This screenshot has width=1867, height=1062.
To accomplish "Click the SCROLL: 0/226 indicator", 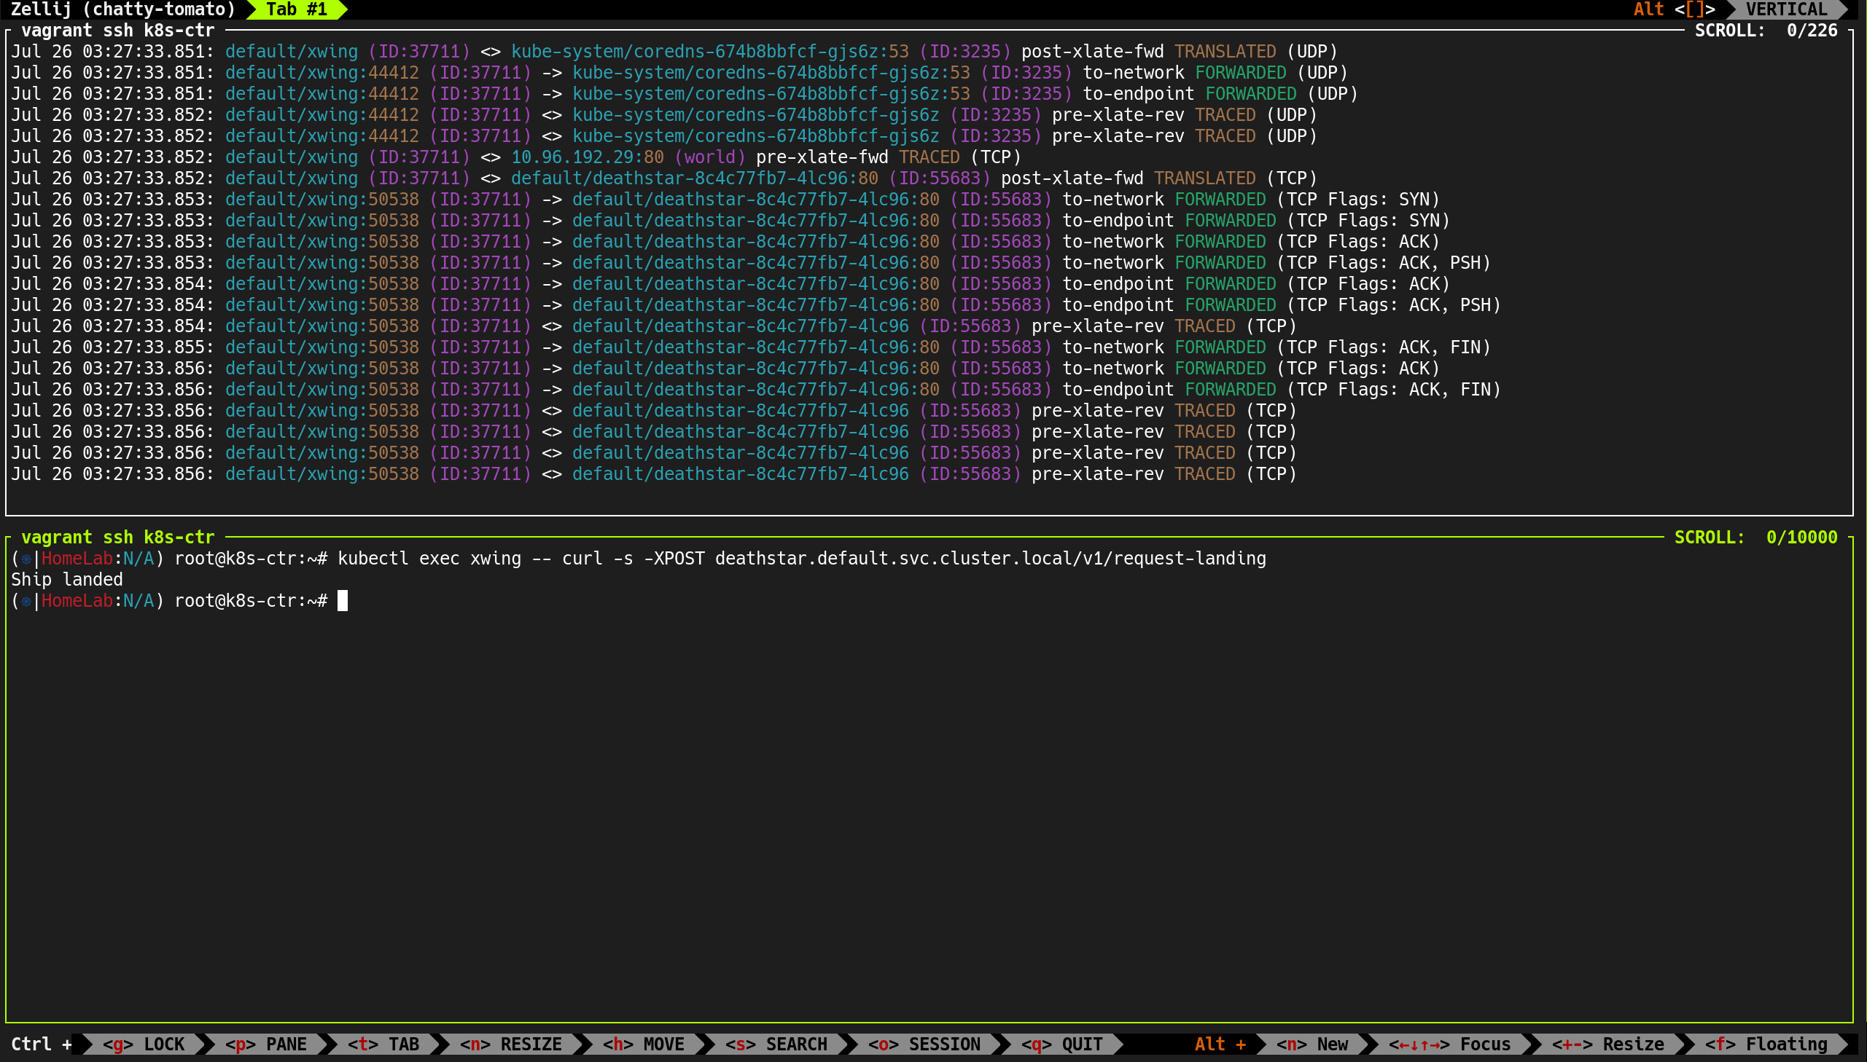I will (x=1766, y=31).
